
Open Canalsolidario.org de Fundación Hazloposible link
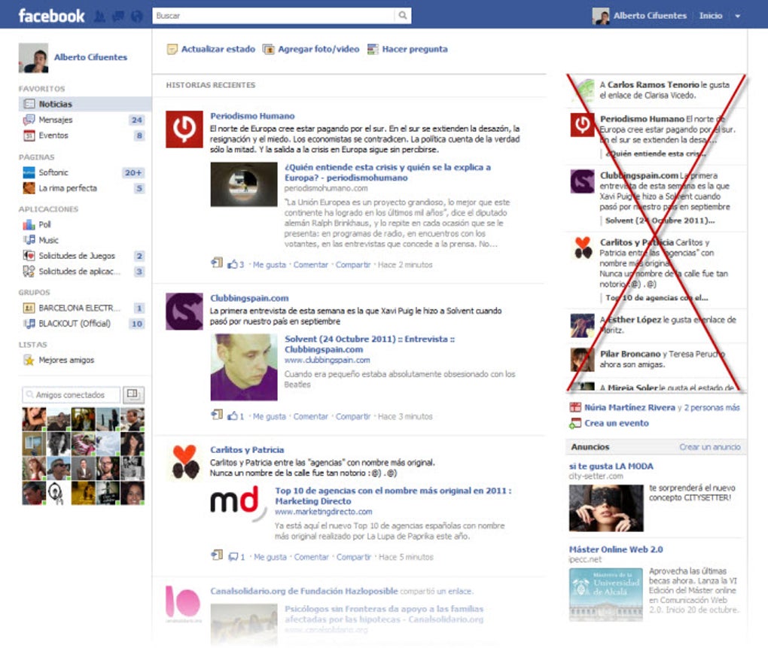coord(304,592)
